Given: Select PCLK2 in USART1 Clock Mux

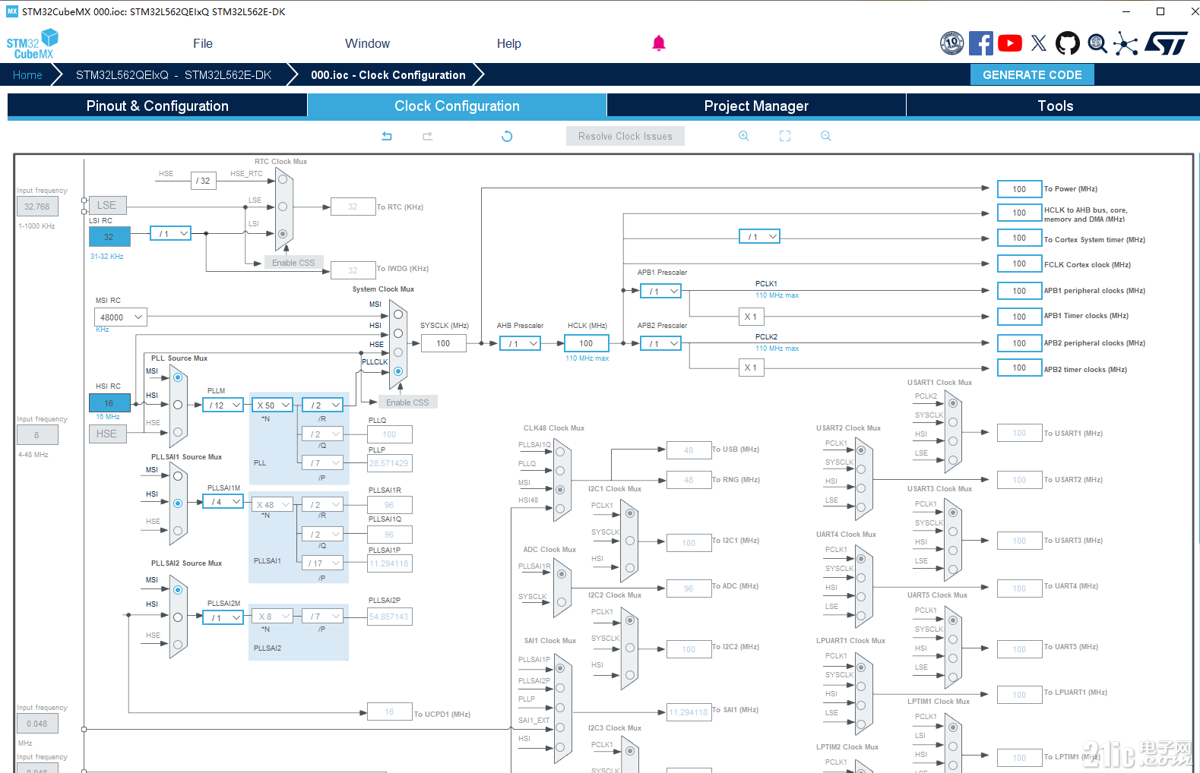Looking at the screenshot, I should point(953,403).
